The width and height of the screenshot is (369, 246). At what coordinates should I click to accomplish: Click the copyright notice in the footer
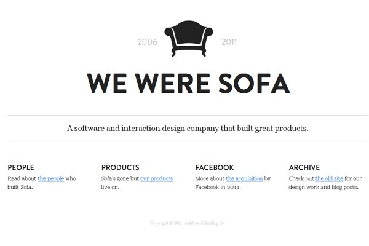click(x=188, y=223)
